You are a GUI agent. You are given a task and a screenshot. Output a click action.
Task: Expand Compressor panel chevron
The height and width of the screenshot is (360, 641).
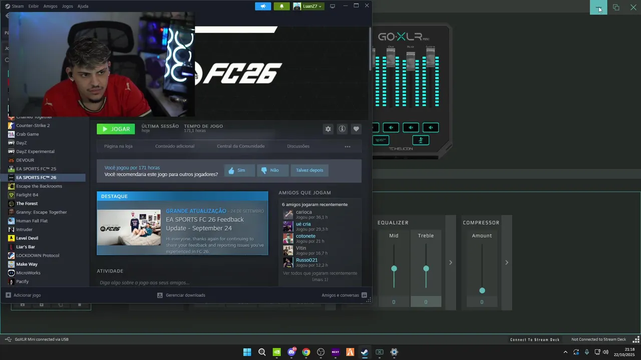[506, 262]
